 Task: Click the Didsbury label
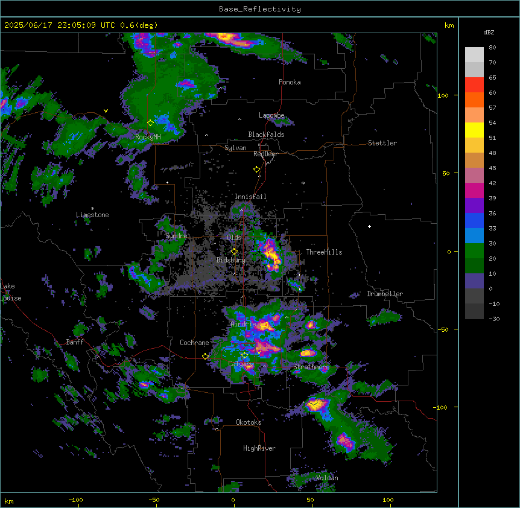231,260
